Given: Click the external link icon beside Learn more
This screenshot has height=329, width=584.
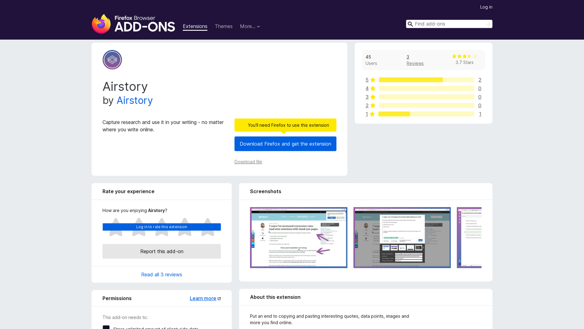Looking at the screenshot, I should [219, 299].
